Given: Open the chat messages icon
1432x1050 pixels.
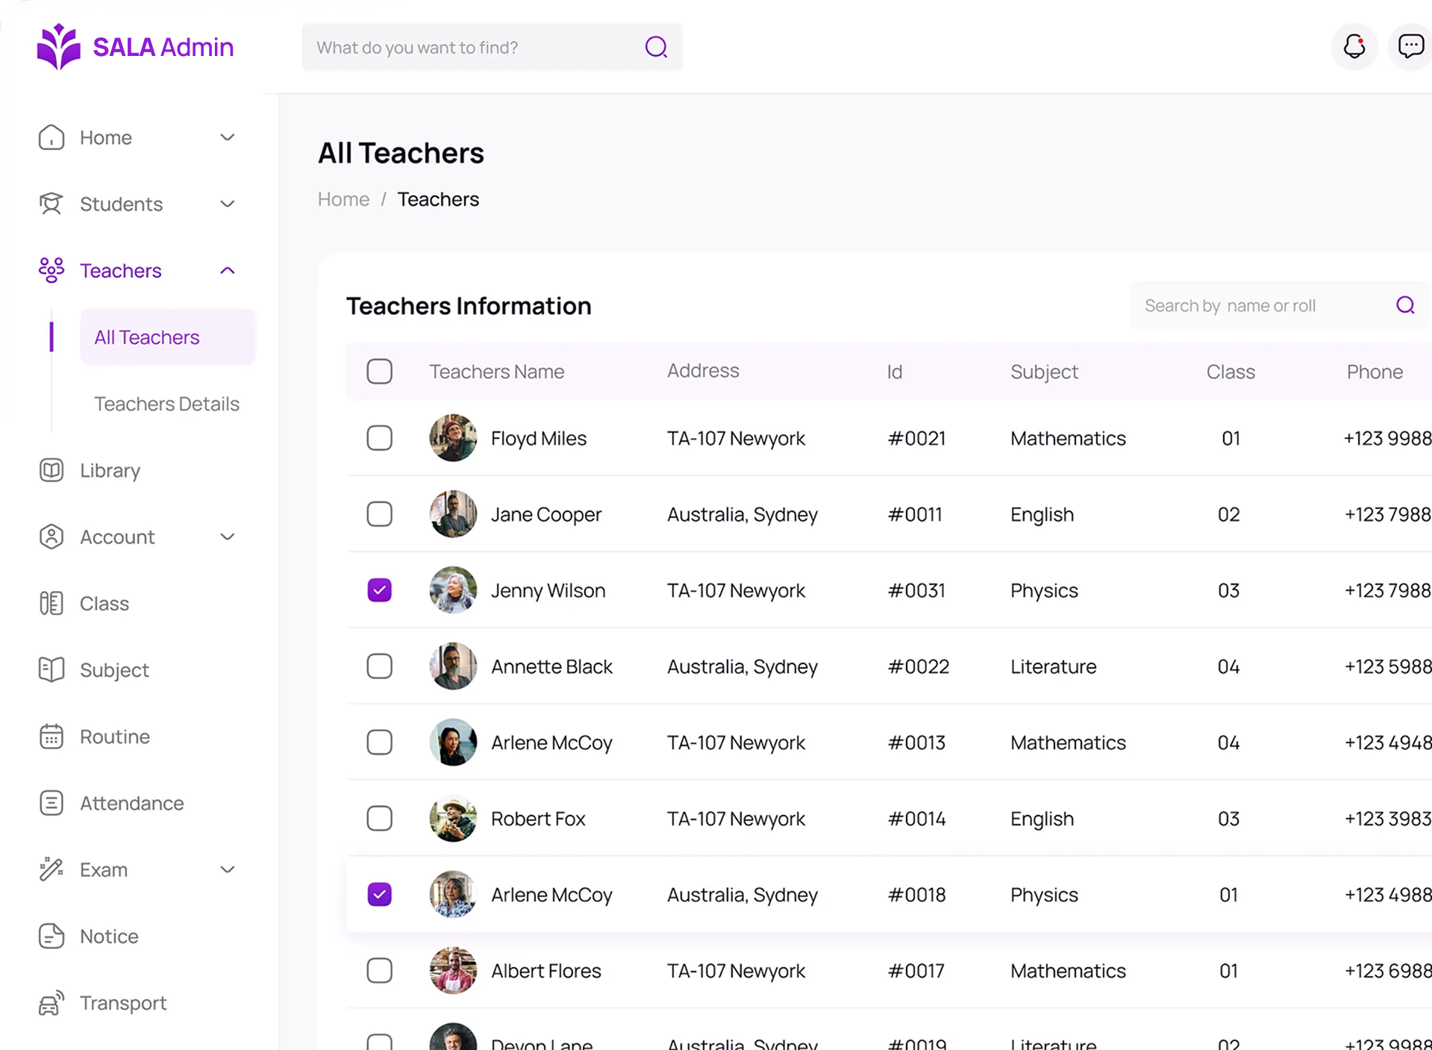Looking at the screenshot, I should tap(1410, 47).
